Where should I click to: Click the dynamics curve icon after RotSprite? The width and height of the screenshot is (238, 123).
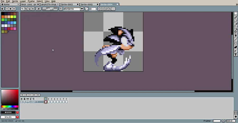coord(87,9)
